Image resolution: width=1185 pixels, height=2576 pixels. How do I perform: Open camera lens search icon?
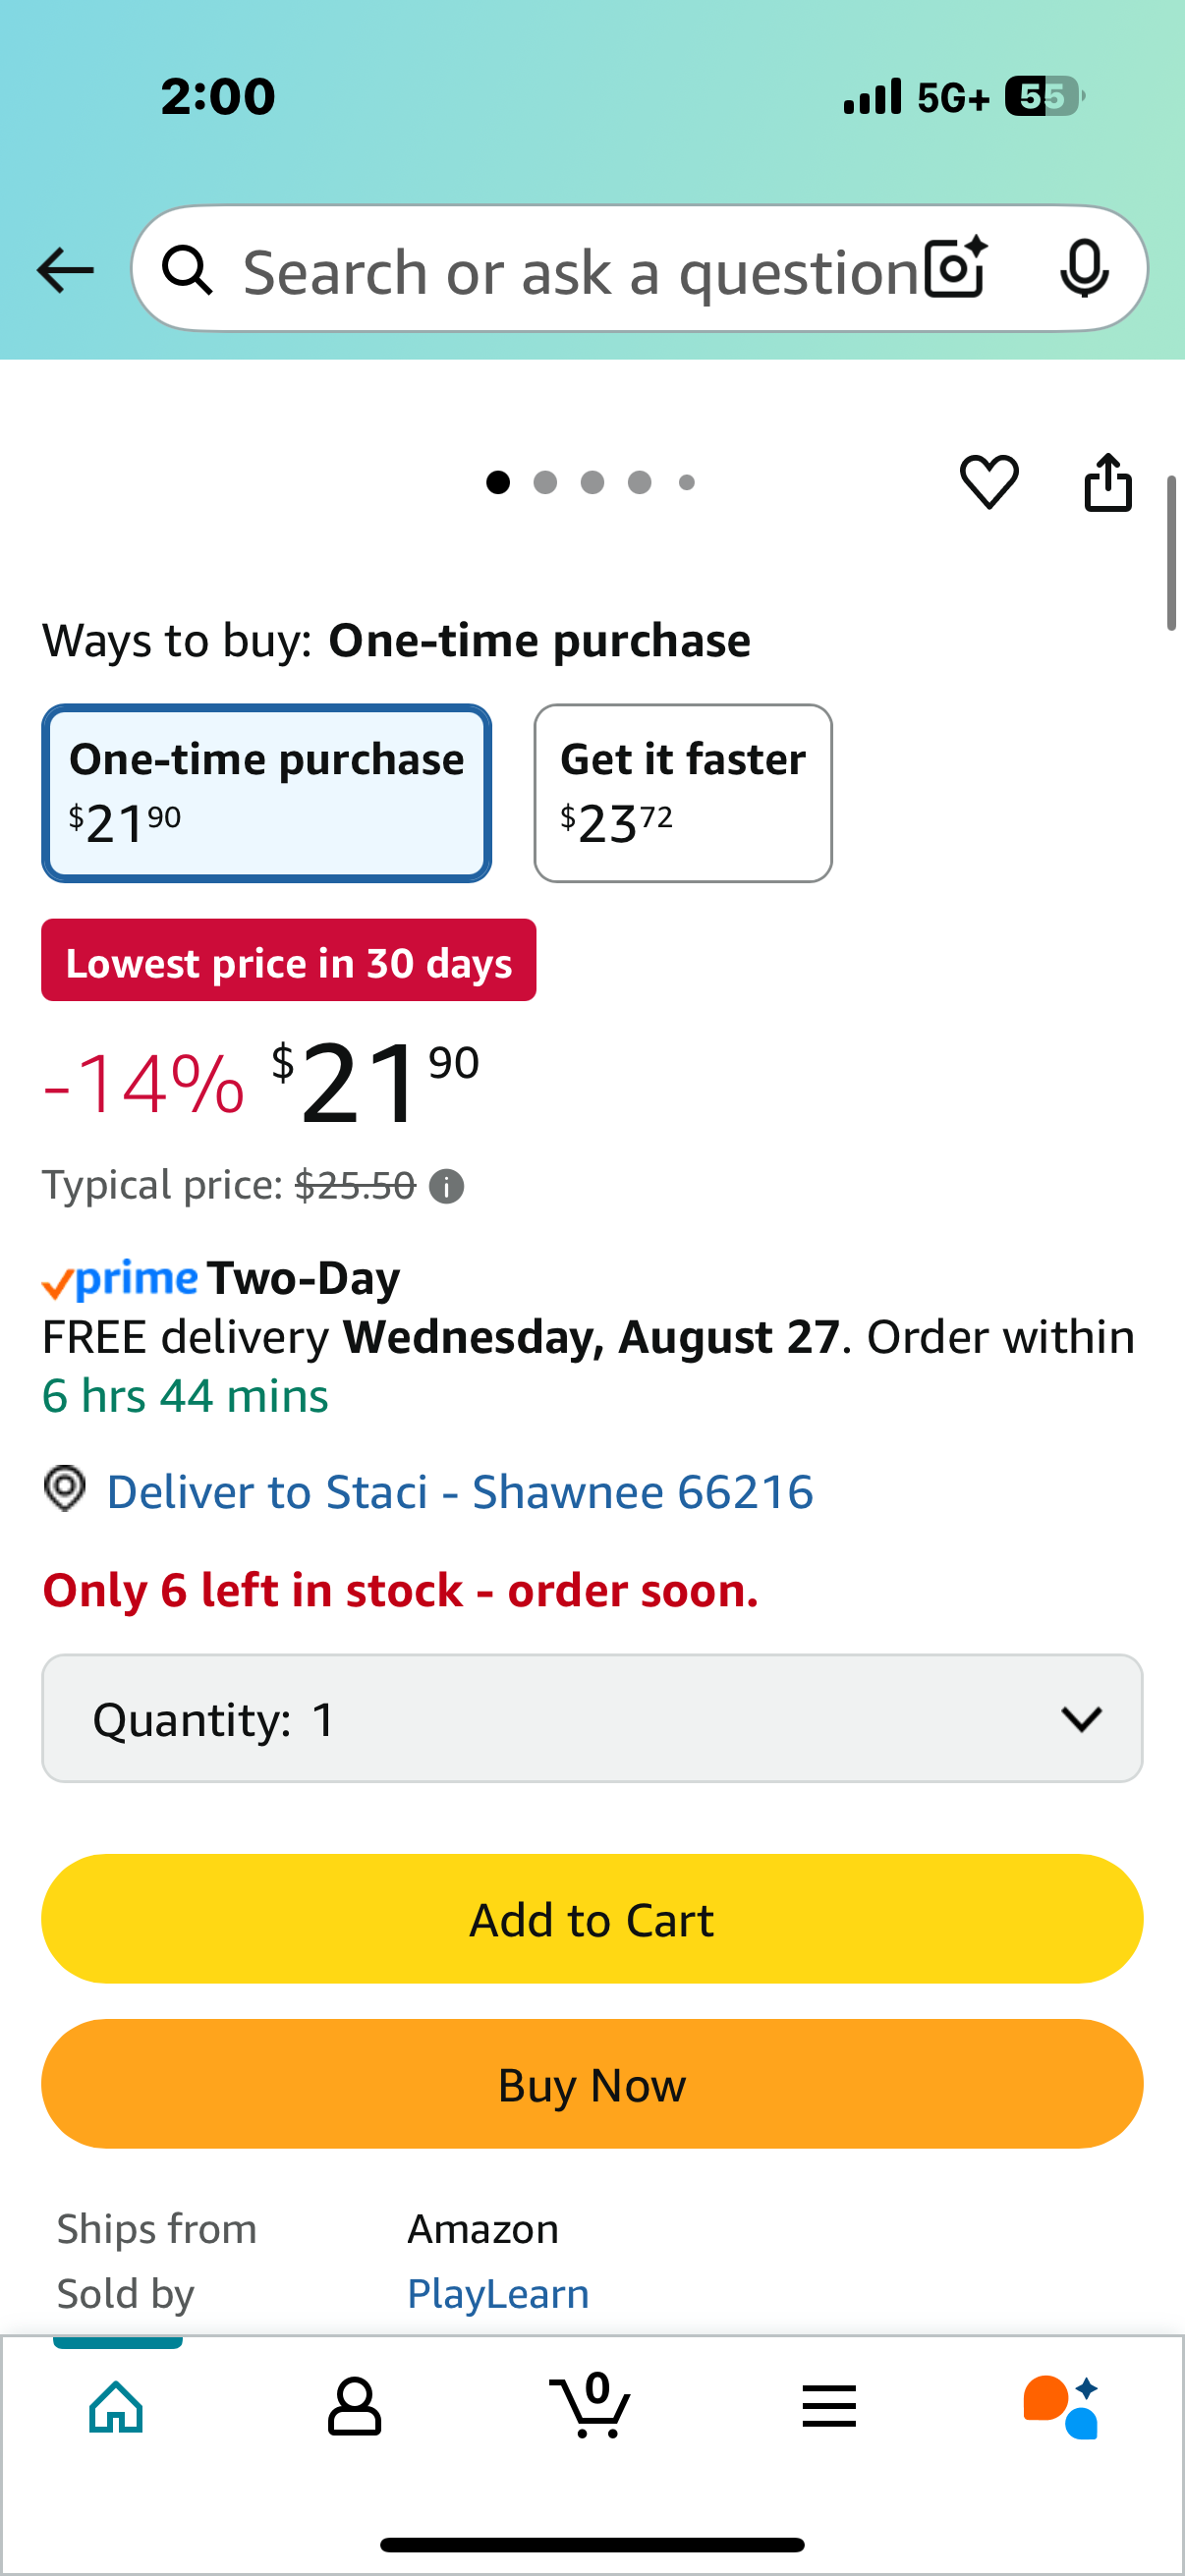pos(957,269)
